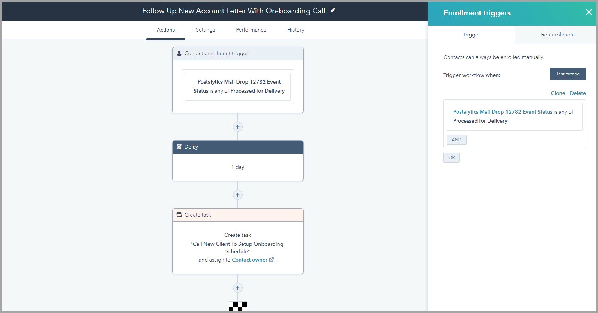Viewport: 598px width, 313px height.
Task: Click the workflow title text
Action: [234, 11]
